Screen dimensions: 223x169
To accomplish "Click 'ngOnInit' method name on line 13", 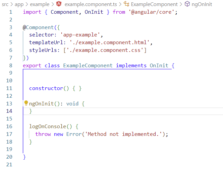I will pyautogui.click(x=41, y=104).
